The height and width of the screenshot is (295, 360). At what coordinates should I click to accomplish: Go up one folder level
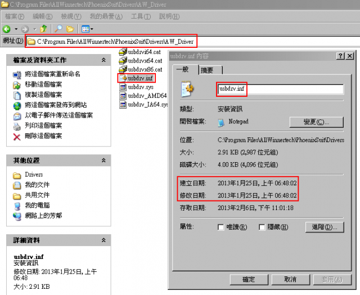pyautogui.click(x=44, y=29)
